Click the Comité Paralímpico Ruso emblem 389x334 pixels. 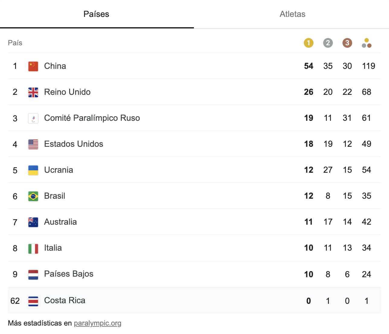(x=33, y=118)
